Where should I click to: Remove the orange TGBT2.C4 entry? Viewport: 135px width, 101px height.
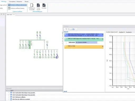pyautogui.click(x=103, y=46)
